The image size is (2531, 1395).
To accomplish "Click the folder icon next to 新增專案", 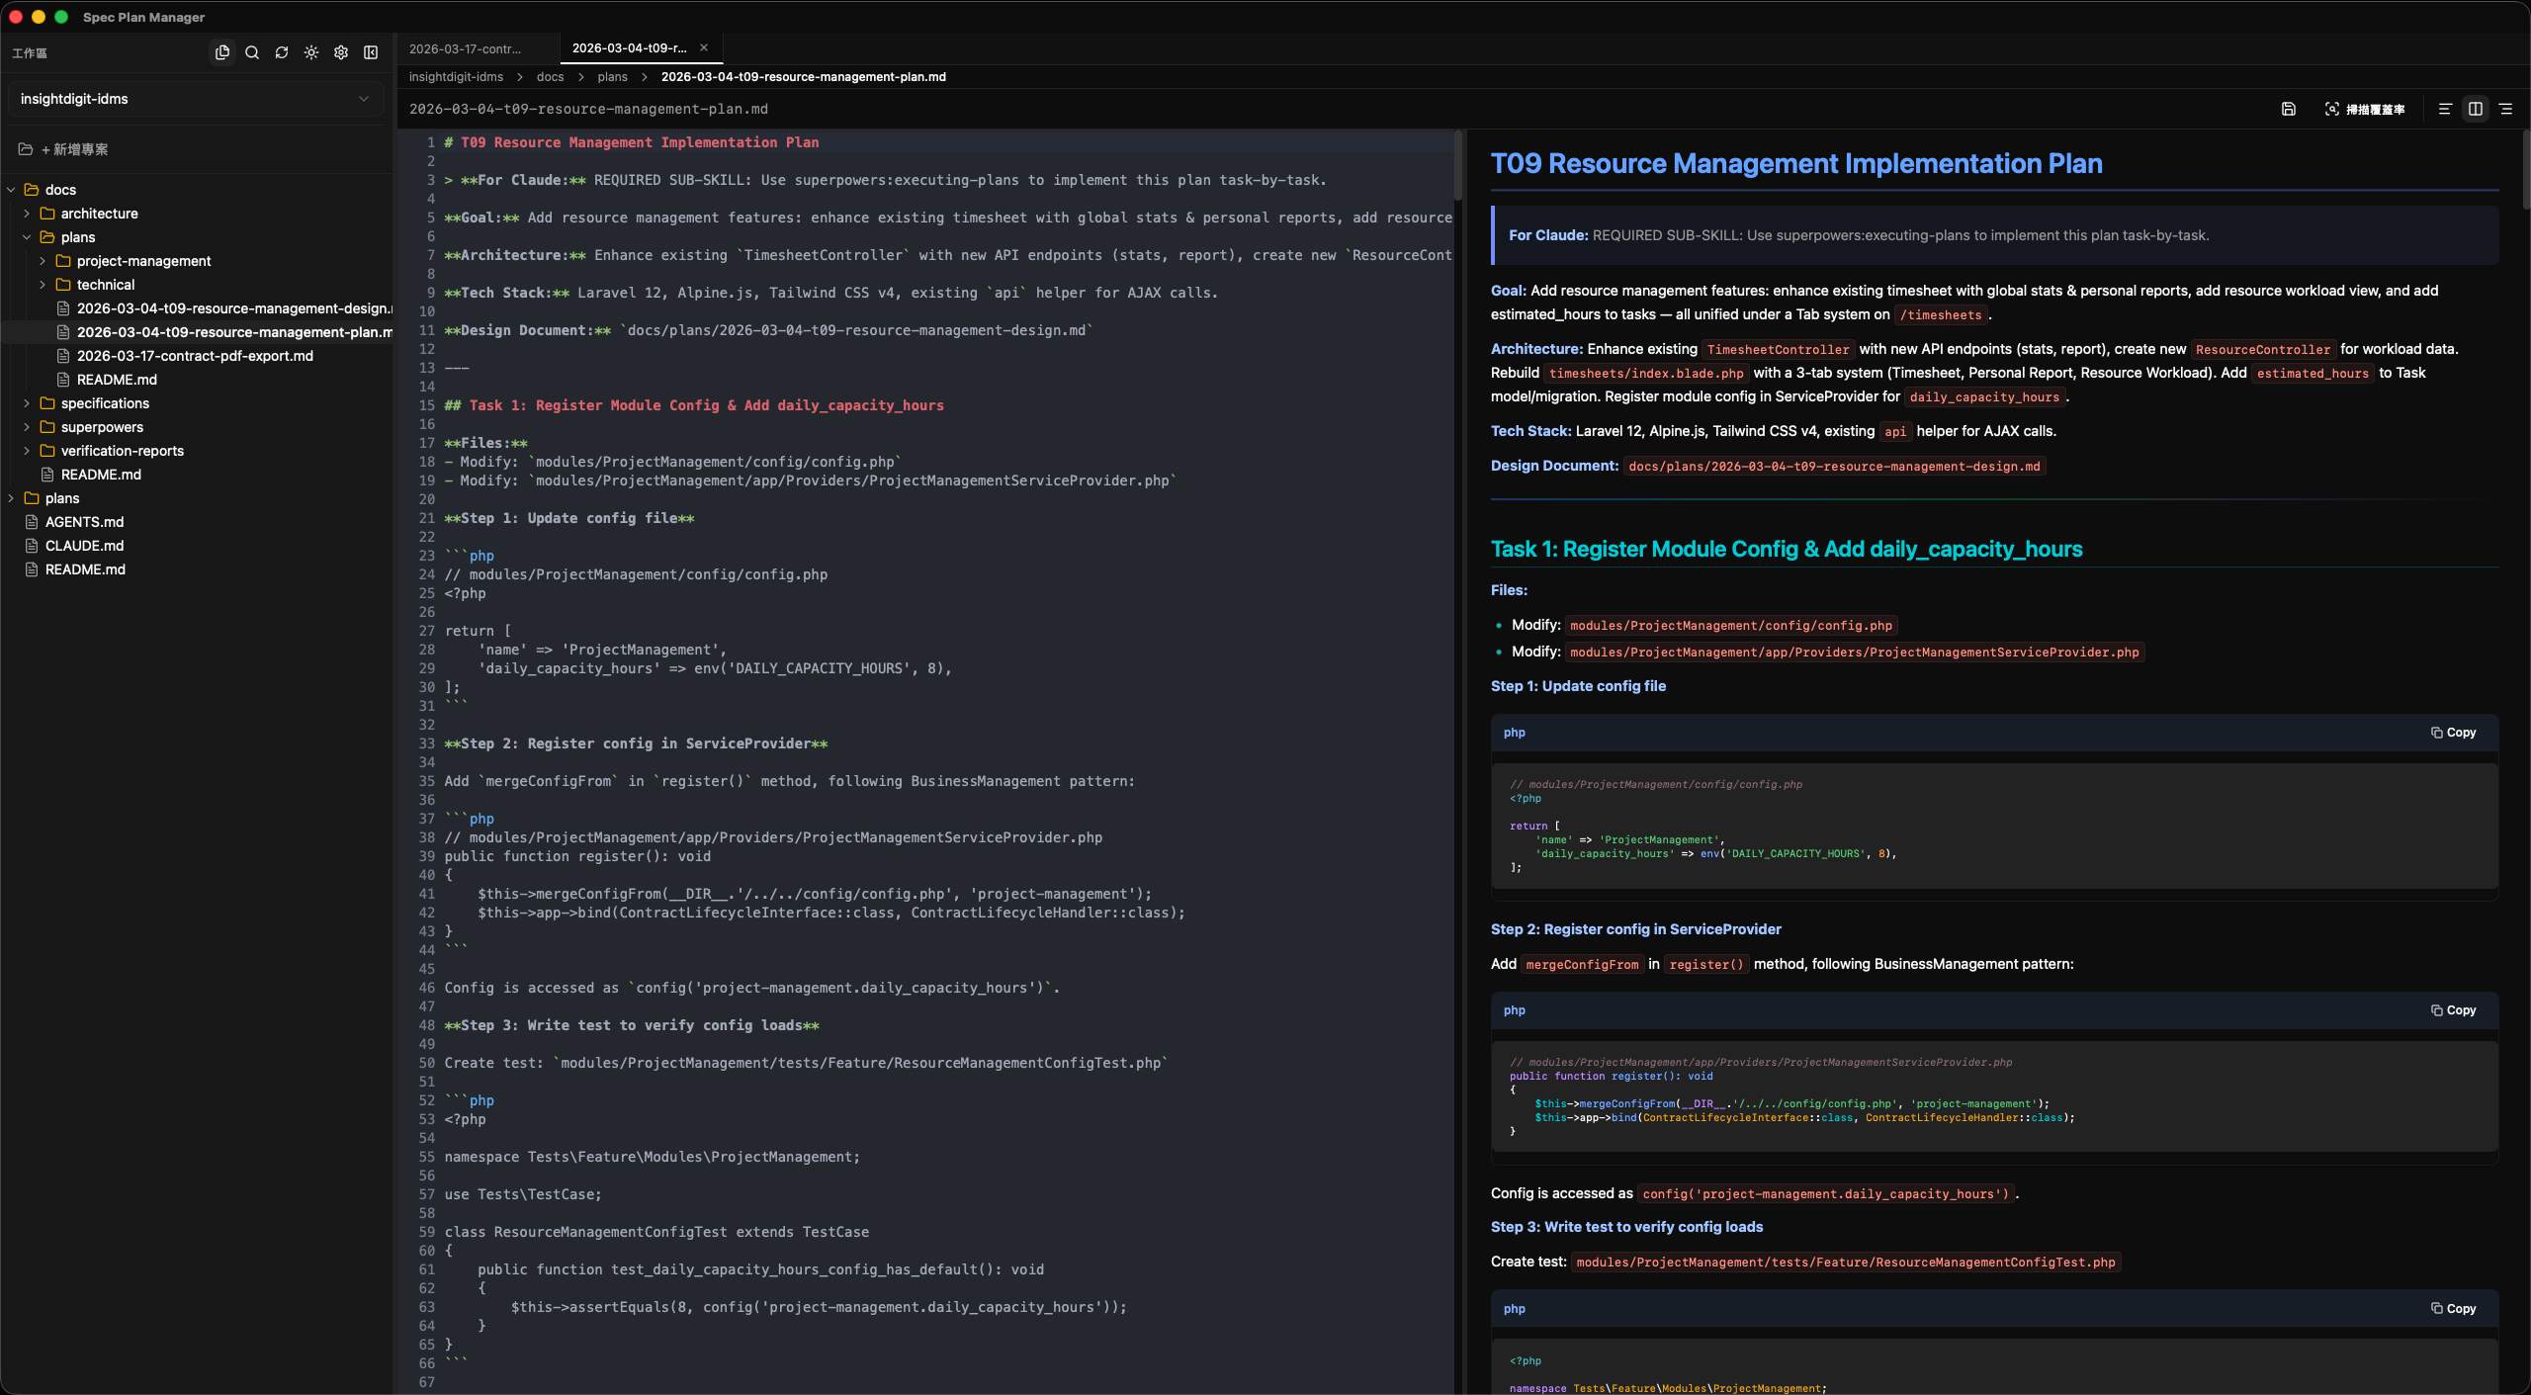I will point(25,149).
